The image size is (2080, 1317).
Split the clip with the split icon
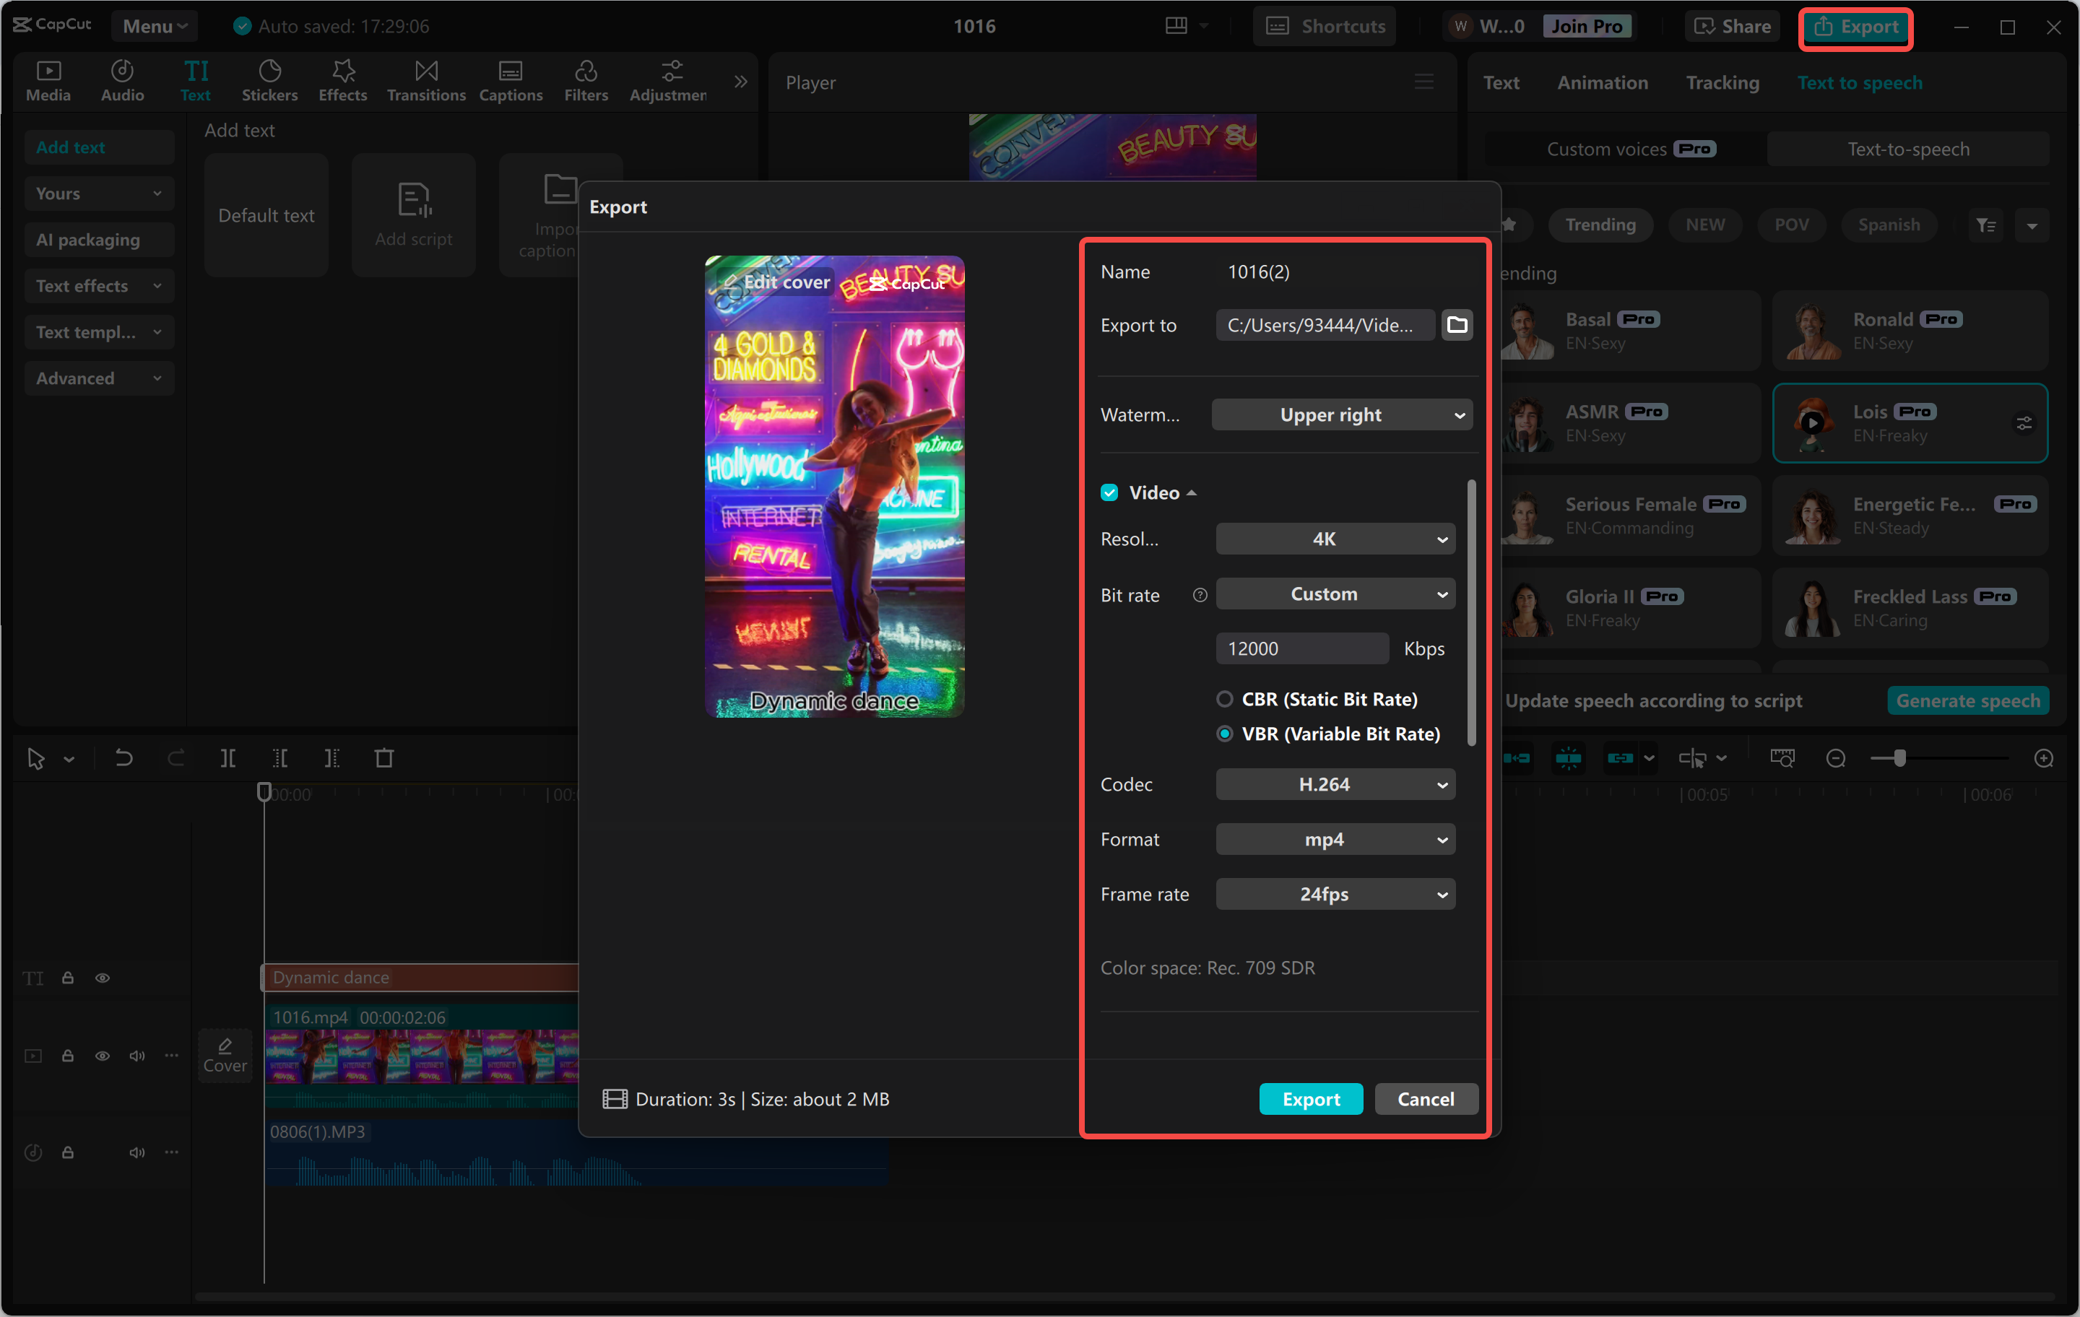229,758
